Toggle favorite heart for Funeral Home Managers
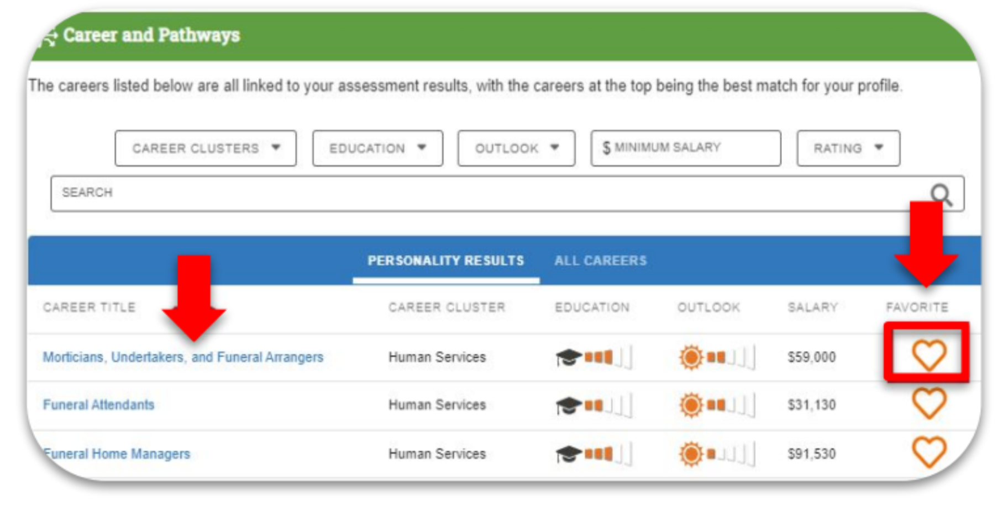Screen dimensions: 1008x511 [928, 451]
